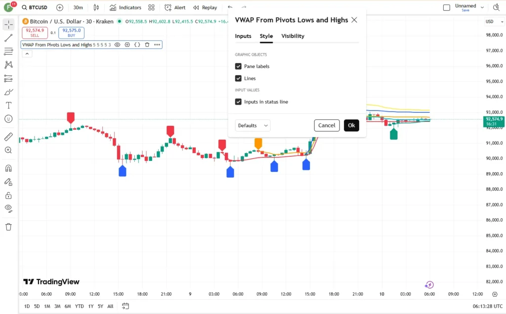Switch to the Visibility tab

pyautogui.click(x=293, y=36)
